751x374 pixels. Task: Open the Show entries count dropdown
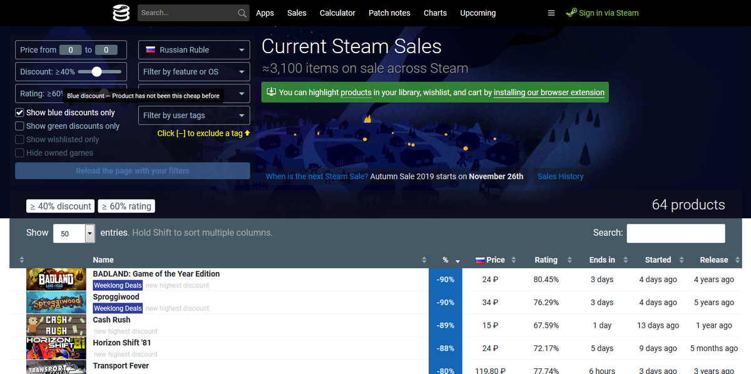pos(74,233)
